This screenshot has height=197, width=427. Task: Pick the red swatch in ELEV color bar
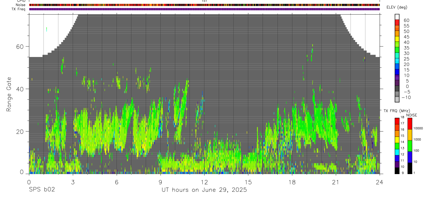point(397,22)
